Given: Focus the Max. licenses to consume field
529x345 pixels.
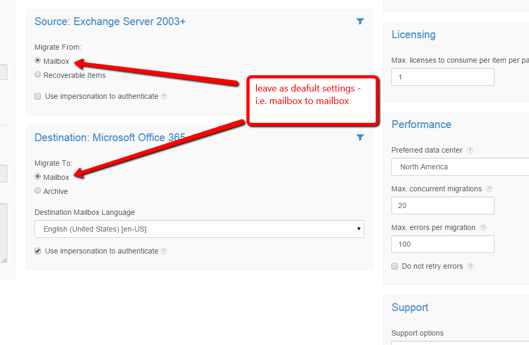Looking at the screenshot, I should [443, 77].
